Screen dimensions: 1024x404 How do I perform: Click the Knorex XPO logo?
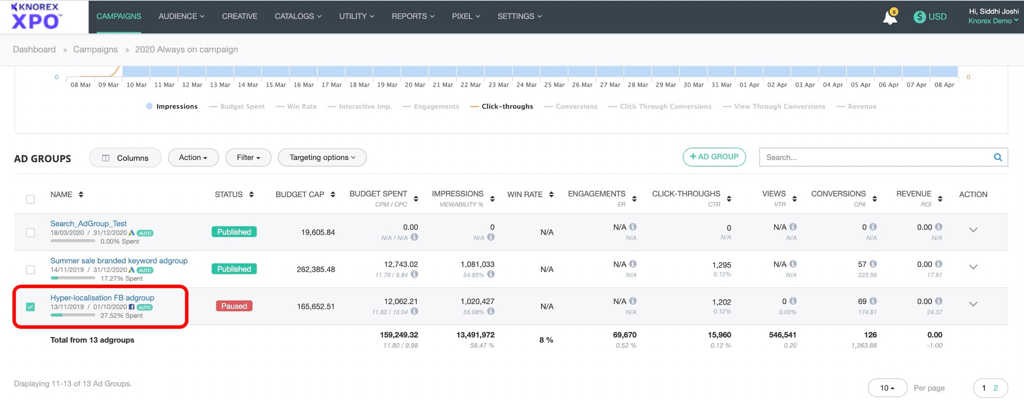click(36, 16)
